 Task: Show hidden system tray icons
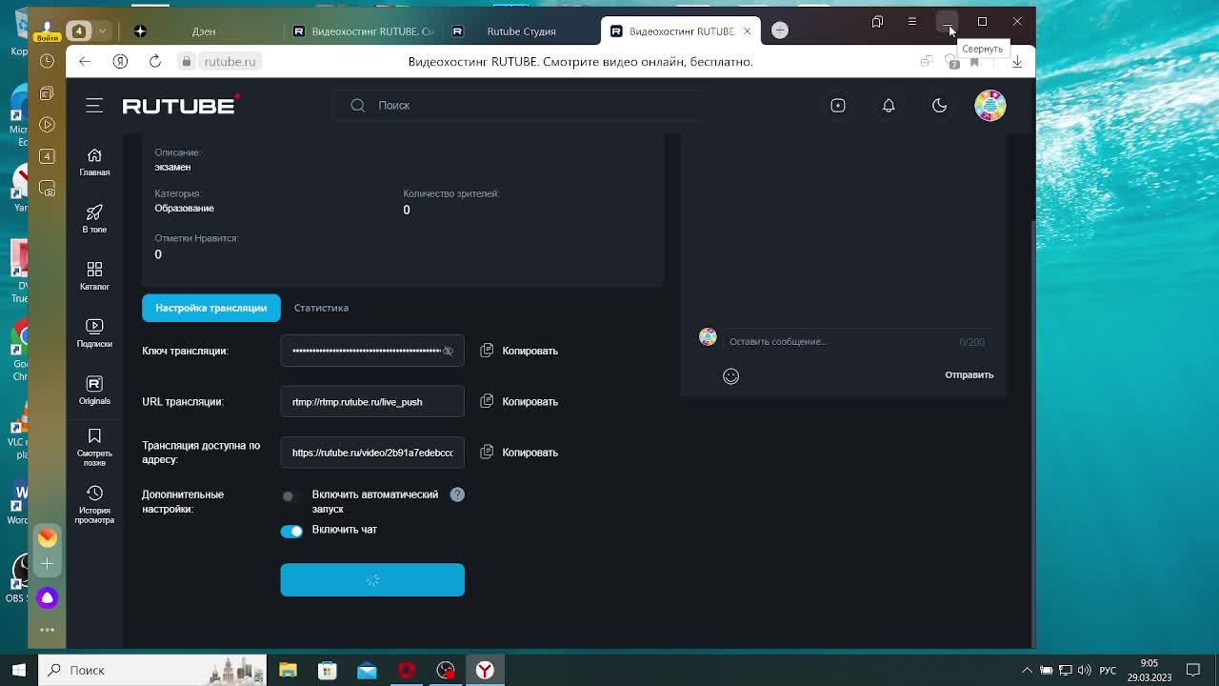pyautogui.click(x=1028, y=670)
